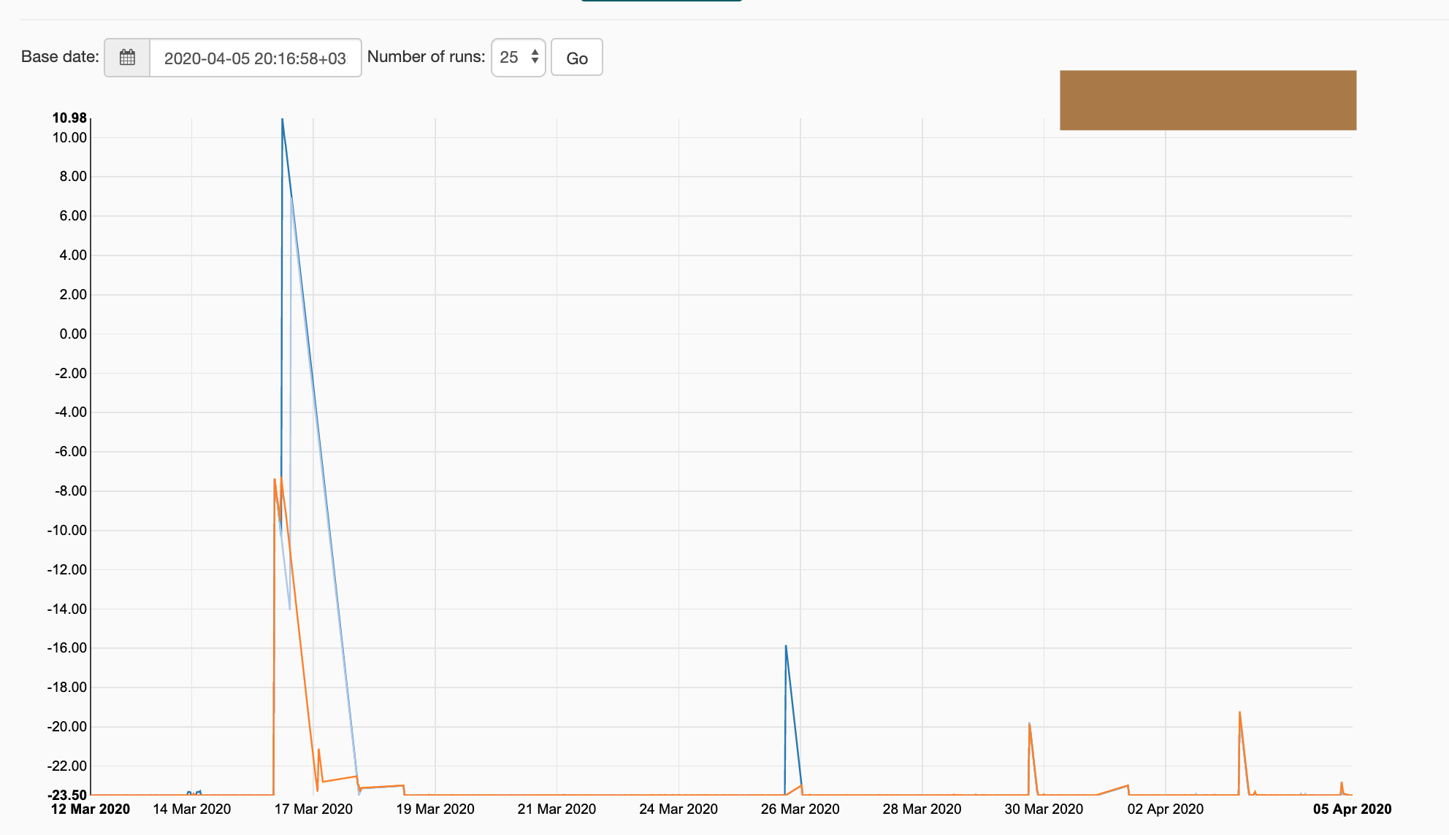Open the calendar date picker icon
The width and height of the screenshot is (1449, 835).
pos(128,57)
